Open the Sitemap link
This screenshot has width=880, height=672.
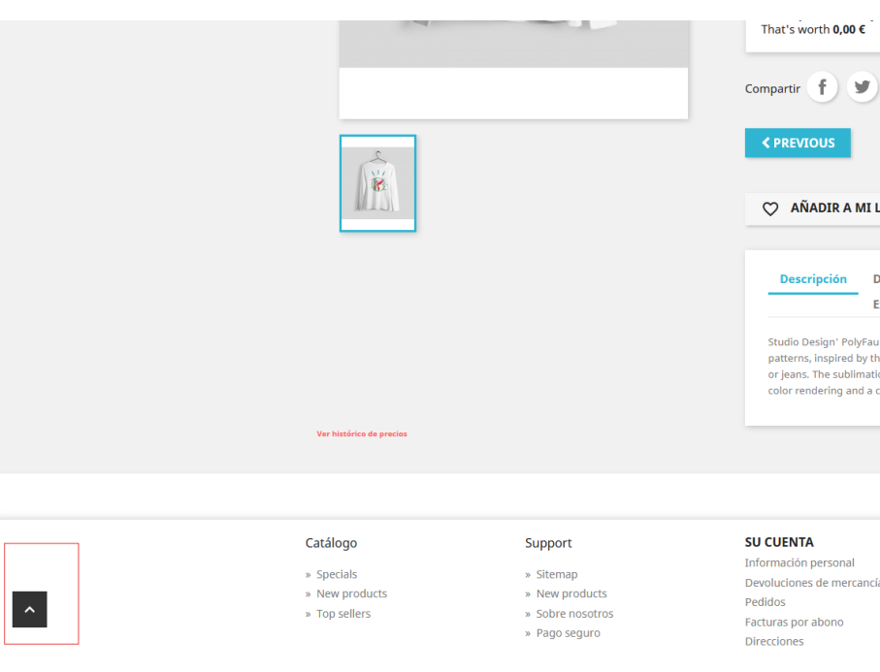(557, 574)
